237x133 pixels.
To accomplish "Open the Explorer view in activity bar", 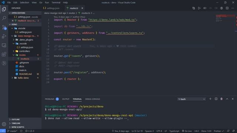I will [4, 9].
